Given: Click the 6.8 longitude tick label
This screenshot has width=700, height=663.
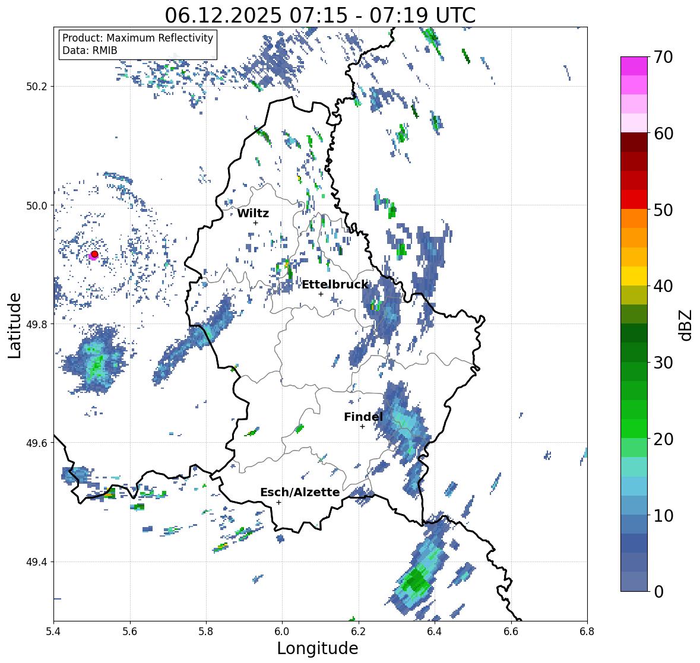Looking at the screenshot, I should [587, 632].
